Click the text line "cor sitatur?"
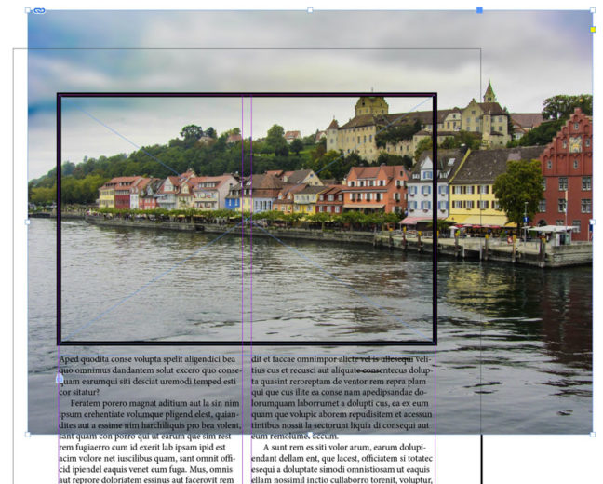 (x=79, y=393)
